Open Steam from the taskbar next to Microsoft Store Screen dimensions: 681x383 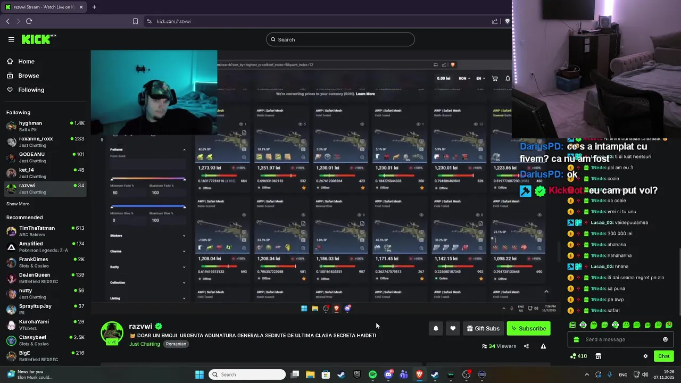[341, 374]
